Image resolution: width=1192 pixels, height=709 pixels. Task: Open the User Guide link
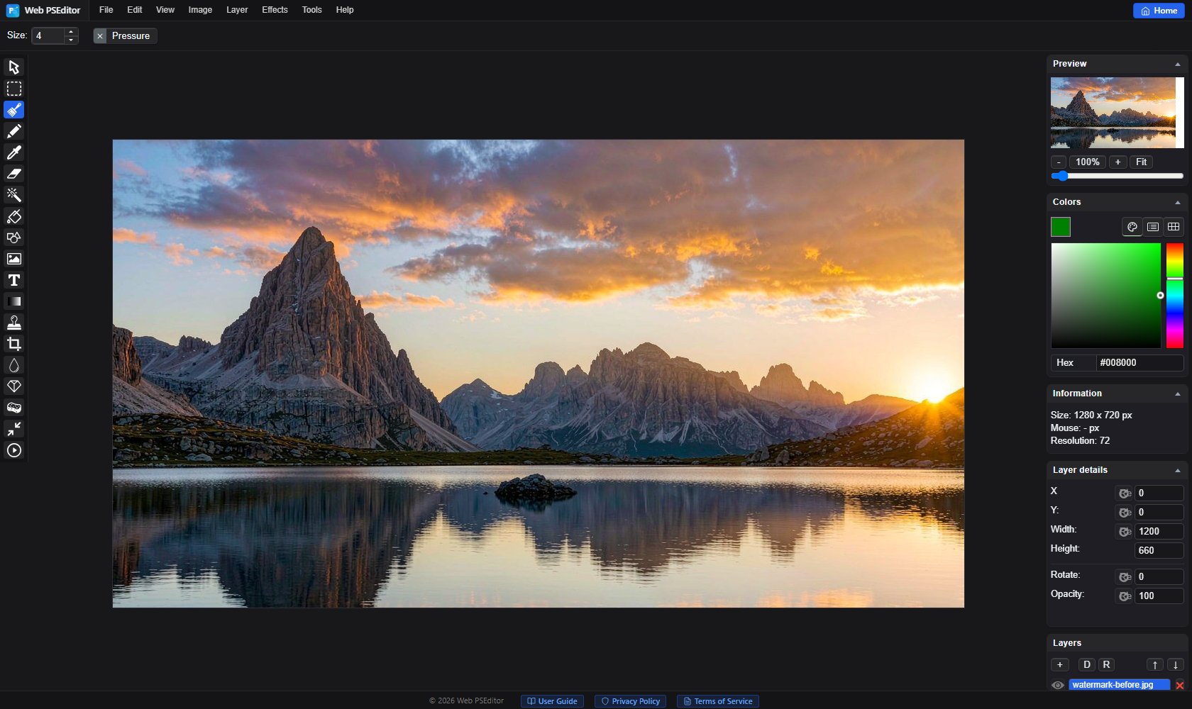[552, 701]
